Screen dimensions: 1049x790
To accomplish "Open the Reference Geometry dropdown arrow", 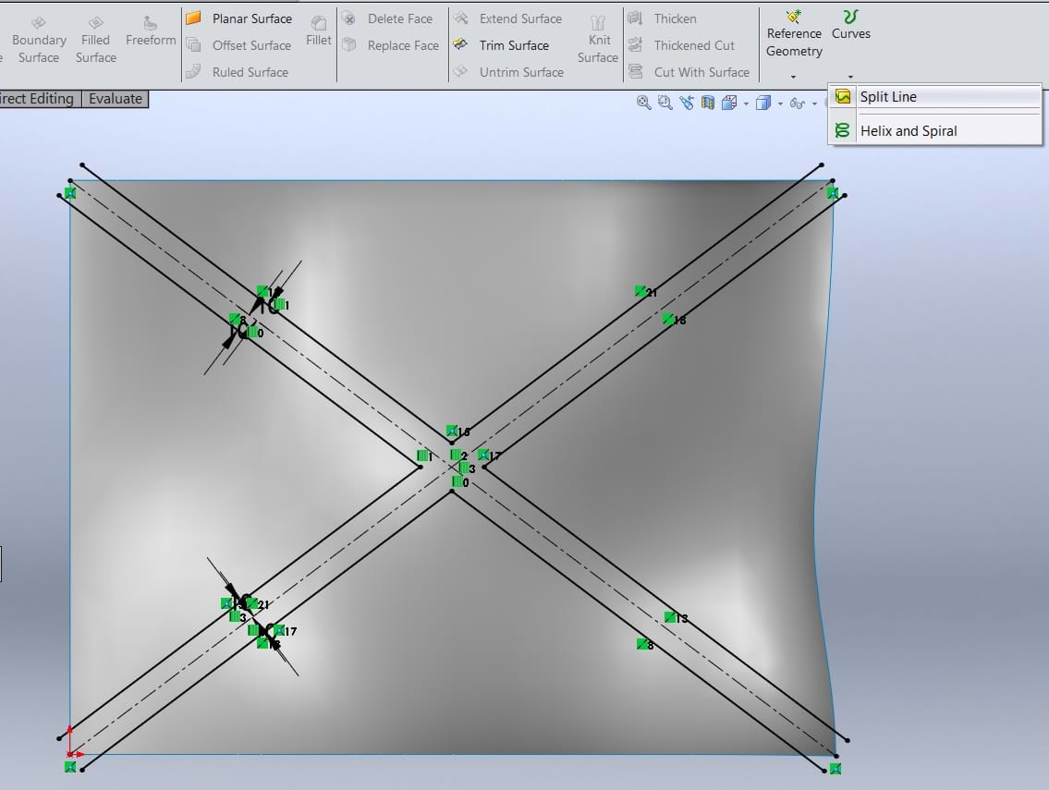I will [x=793, y=78].
